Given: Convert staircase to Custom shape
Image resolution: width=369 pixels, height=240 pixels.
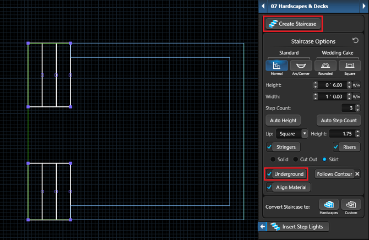Looking at the screenshot, I should pyautogui.click(x=351, y=207).
